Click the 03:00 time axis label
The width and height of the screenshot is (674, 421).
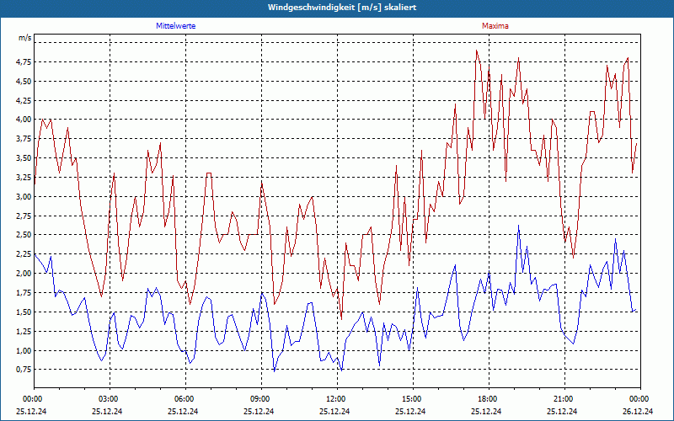pyautogui.click(x=109, y=399)
